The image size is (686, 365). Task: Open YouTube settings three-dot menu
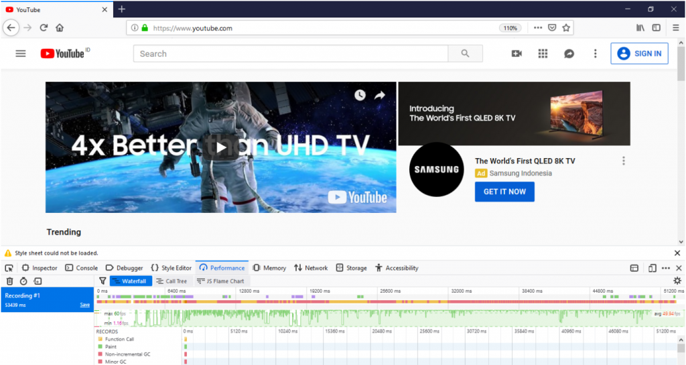tap(595, 54)
